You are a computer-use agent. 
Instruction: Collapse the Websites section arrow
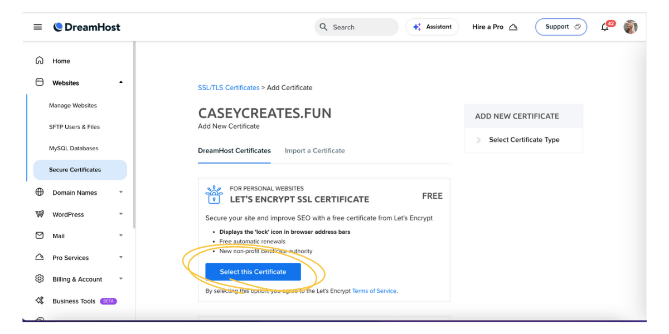click(121, 82)
